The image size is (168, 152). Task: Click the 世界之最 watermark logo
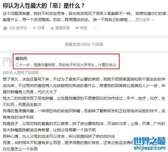coord(149,141)
